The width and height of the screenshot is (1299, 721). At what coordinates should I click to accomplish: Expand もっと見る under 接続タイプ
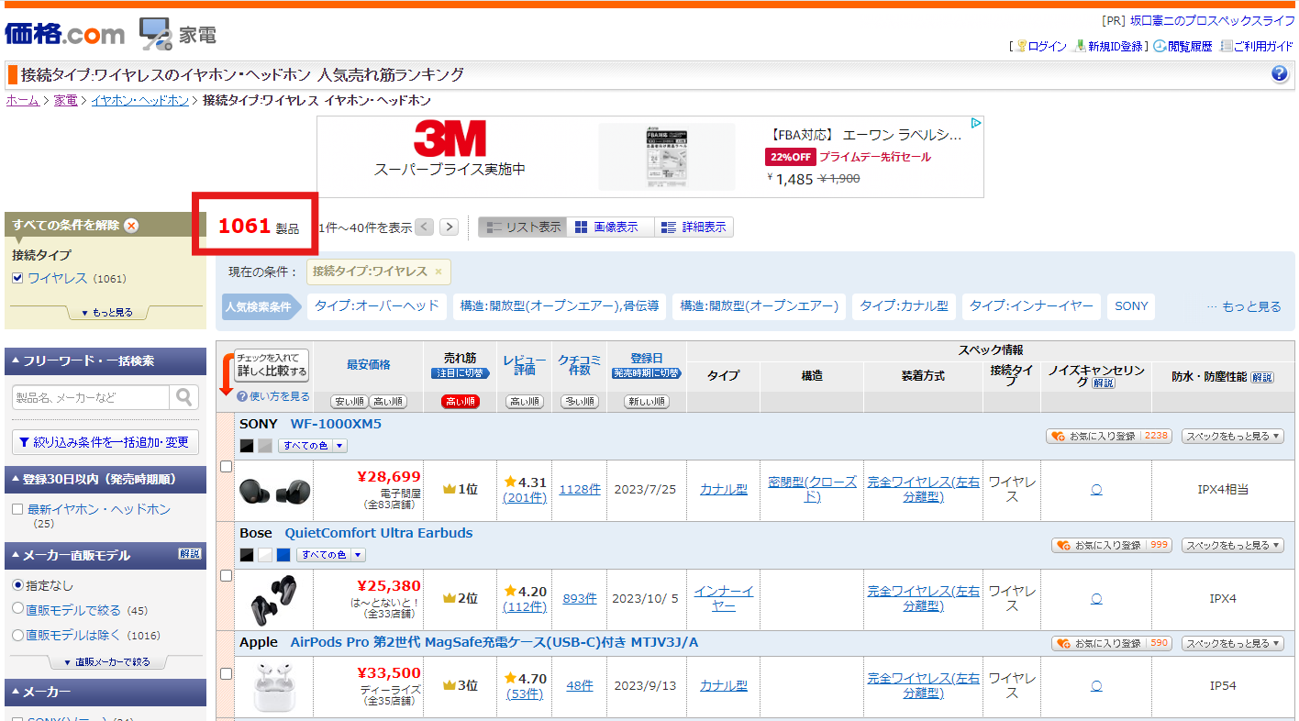click(x=105, y=313)
